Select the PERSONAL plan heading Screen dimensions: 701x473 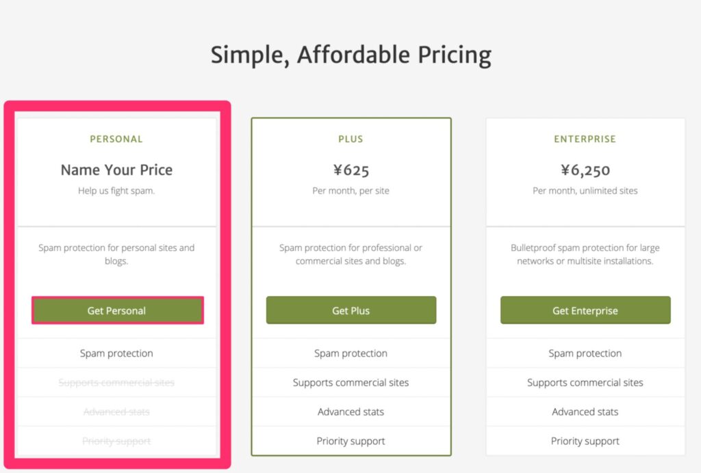[x=116, y=139]
